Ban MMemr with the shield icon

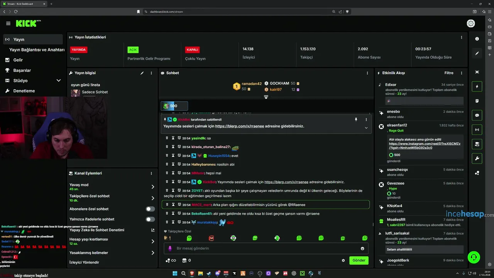point(179,173)
